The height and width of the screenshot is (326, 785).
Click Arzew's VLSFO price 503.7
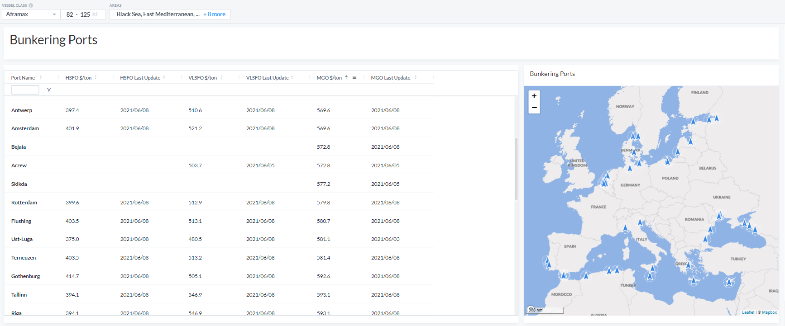click(195, 165)
